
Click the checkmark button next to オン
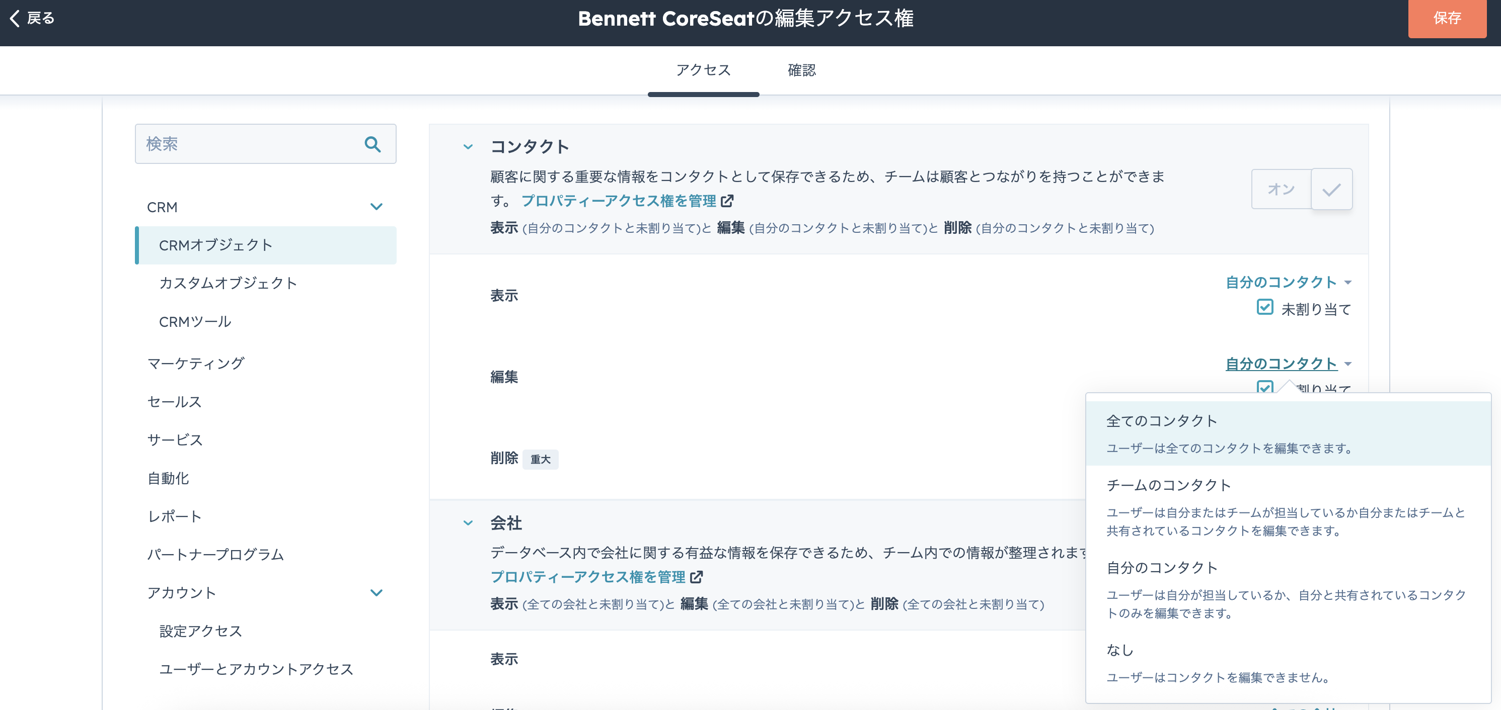[x=1331, y=189]
